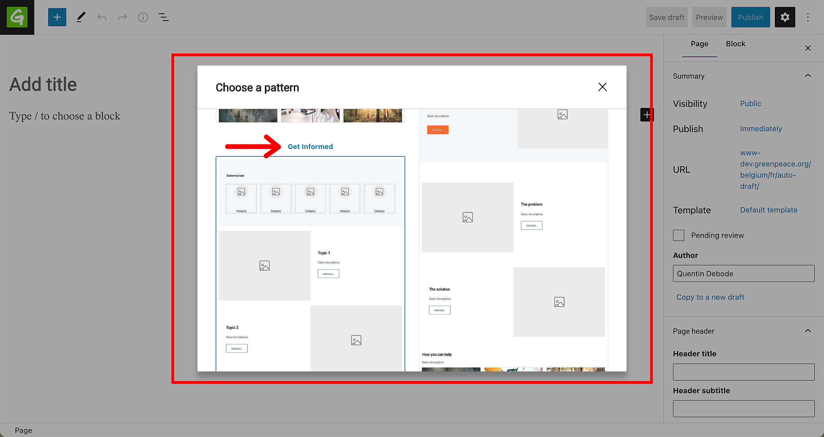Viewport: 824px width, 437px height.
Task: Choose the Get Informed pattern preview
Action: click(310, 264)
